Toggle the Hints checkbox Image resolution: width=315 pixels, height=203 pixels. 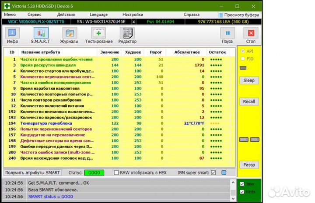242,192
